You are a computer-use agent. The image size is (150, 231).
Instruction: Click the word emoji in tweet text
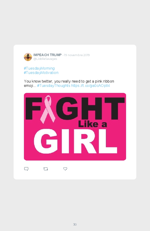pyautogui.click(x=28, y=86)
